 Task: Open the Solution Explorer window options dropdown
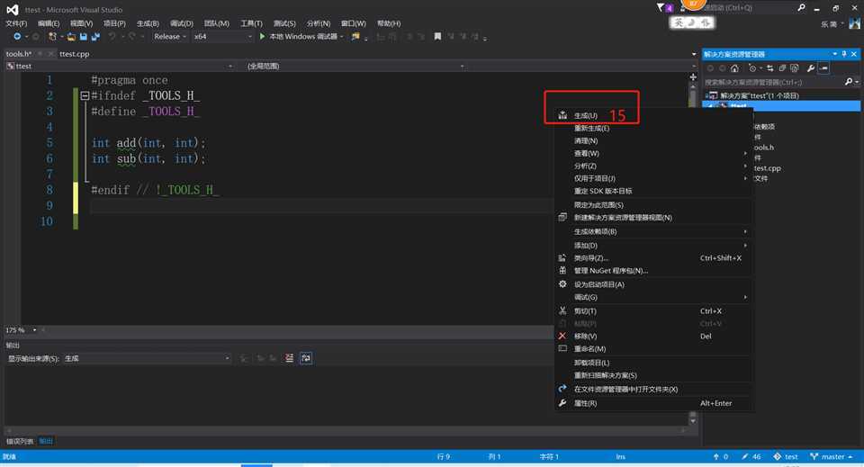point(835,54)
